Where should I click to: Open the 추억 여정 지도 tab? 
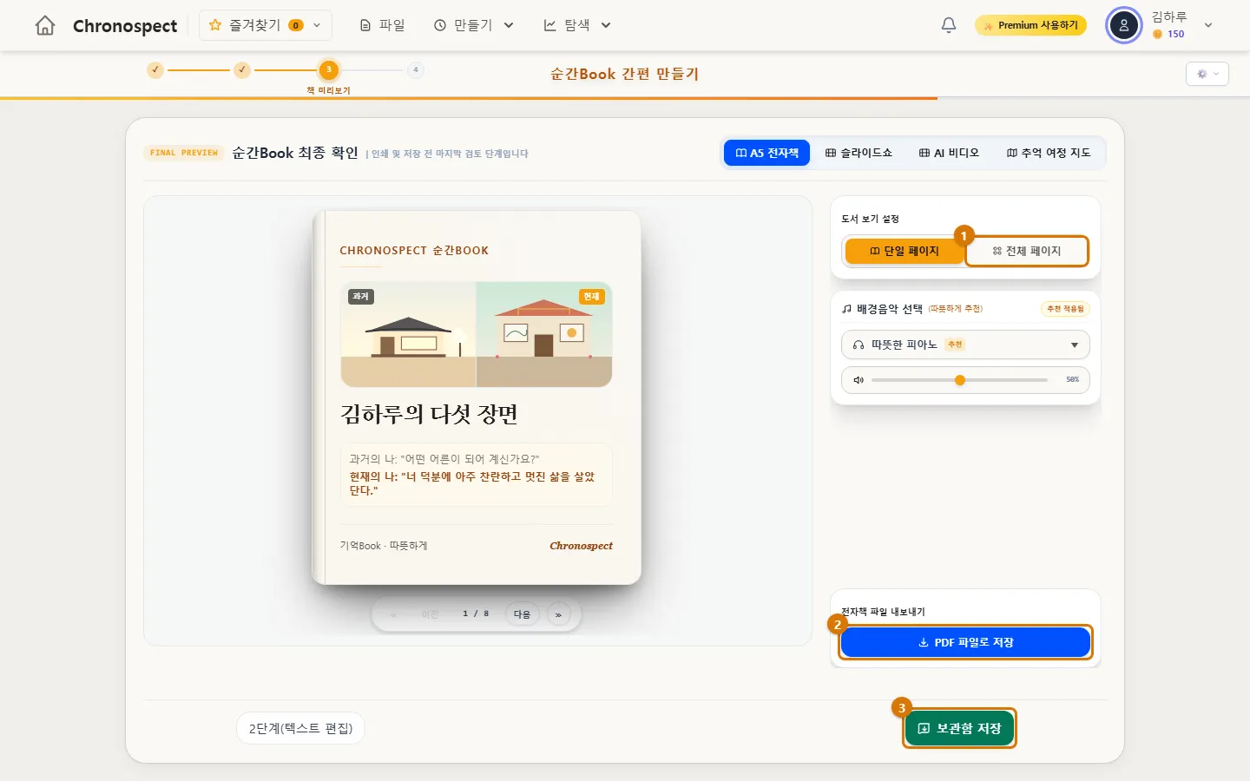tap(1049, 153)
